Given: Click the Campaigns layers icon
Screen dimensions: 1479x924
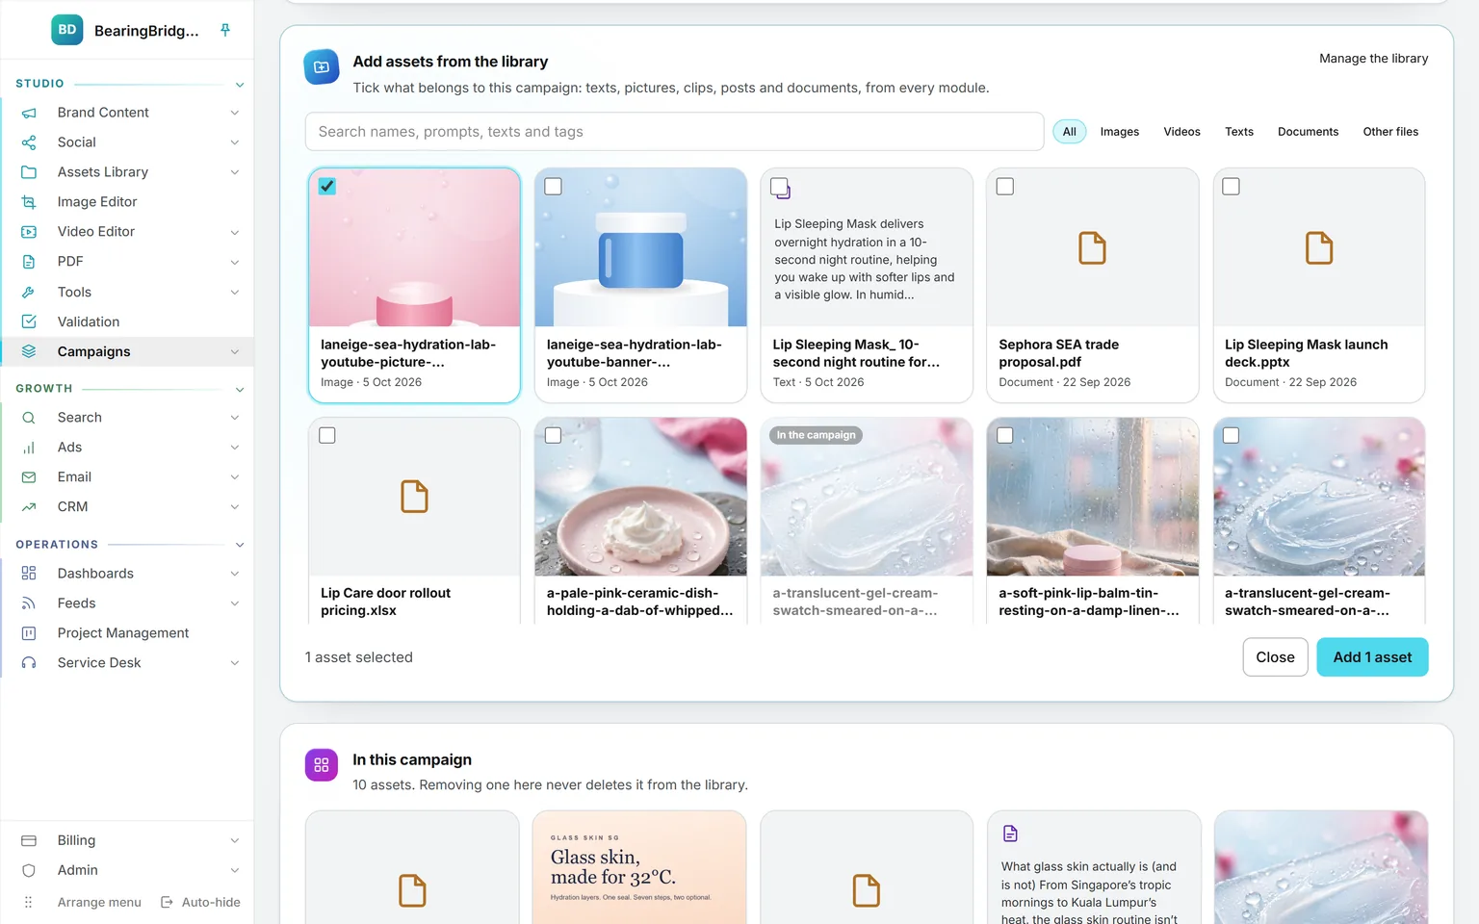Looking at the screenshot, I should click(29, 351).
